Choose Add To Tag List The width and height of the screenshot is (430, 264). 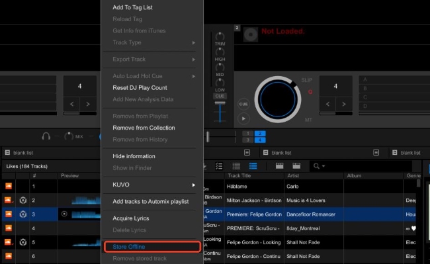[x=132, y=7]
